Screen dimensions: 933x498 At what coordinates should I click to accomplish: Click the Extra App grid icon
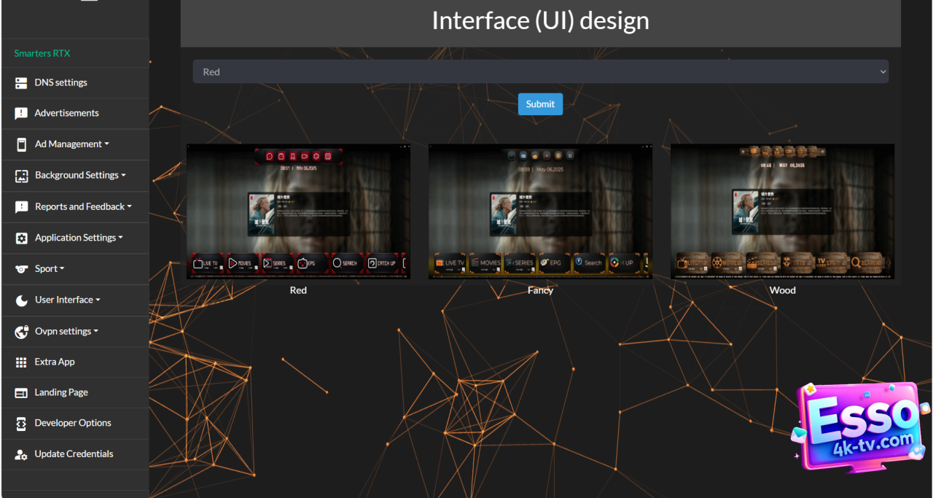click(21, 362)
